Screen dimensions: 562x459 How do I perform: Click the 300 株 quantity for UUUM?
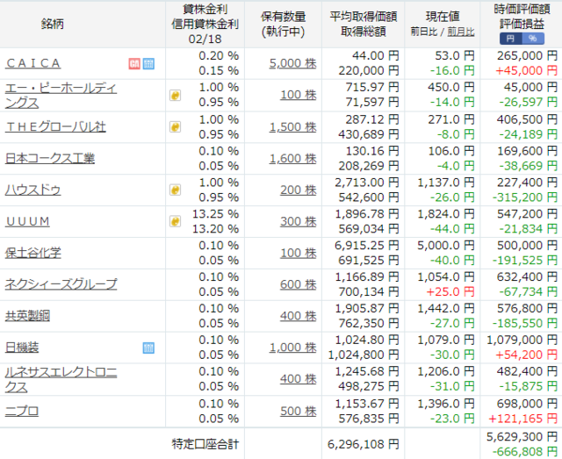pyautogui.click(x=299, y=221)
